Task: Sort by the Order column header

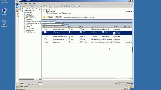Action: 48,27
